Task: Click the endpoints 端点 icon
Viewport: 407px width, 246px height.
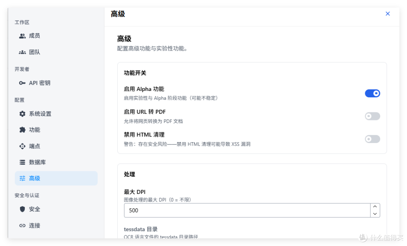Action: [22, 146]
